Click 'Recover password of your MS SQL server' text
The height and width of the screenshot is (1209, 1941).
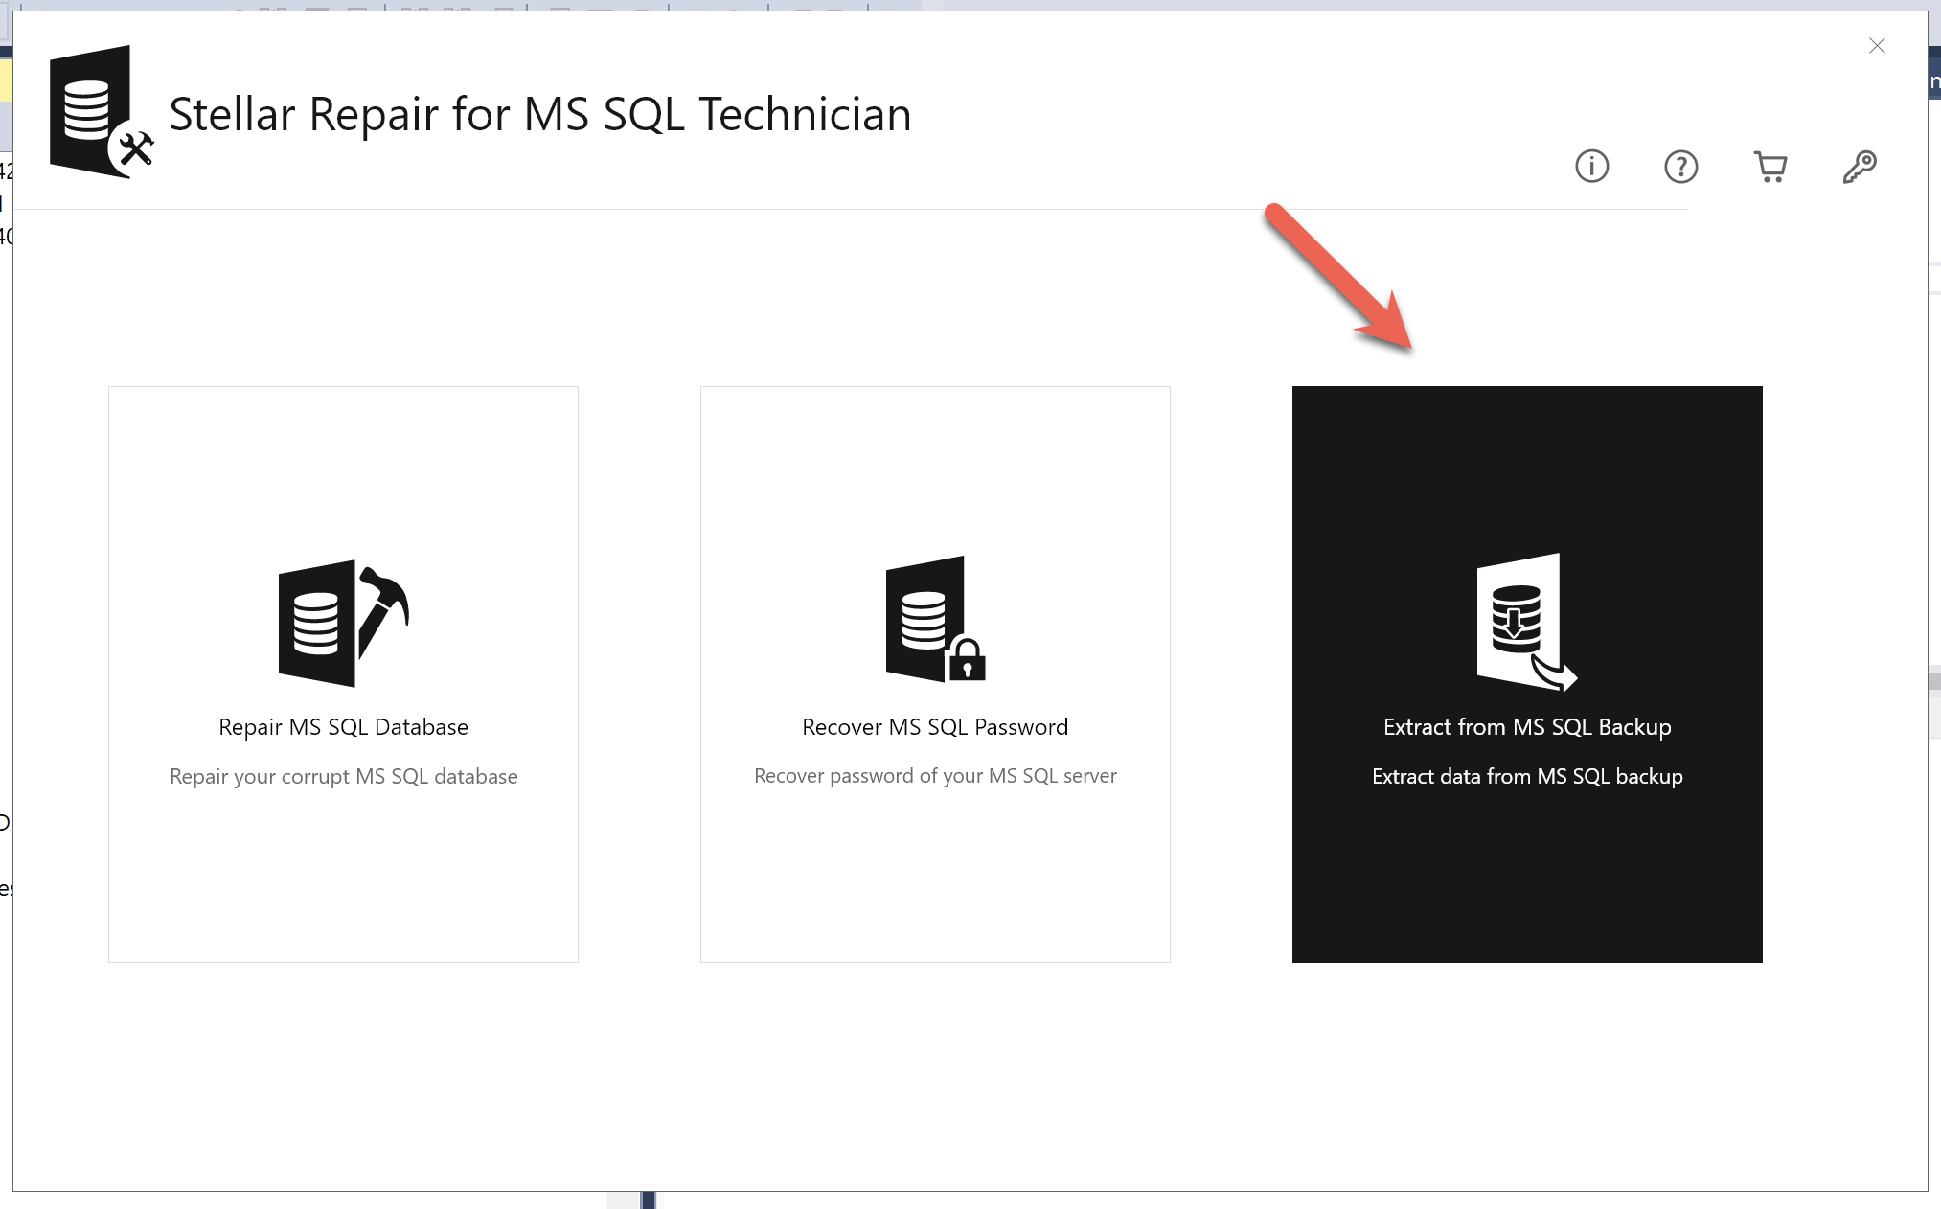point(935,776)
